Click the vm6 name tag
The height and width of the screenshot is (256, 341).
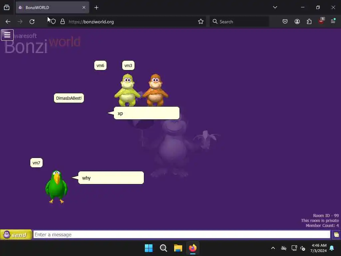pos(100,66)
